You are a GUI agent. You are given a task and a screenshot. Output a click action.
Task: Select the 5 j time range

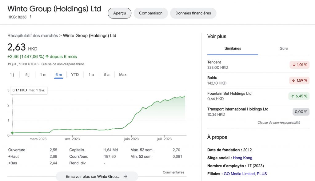tap(27, 74)
